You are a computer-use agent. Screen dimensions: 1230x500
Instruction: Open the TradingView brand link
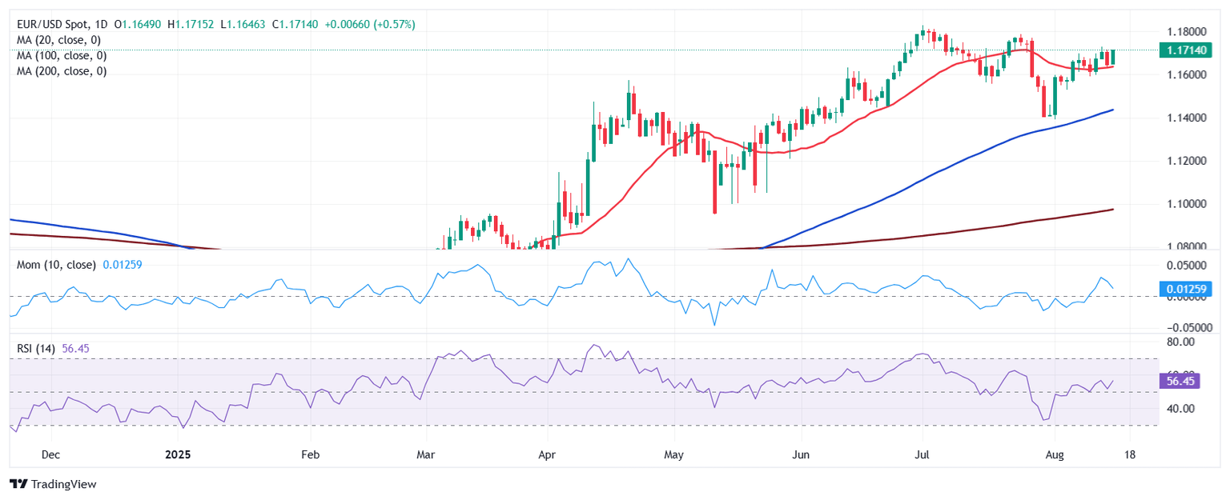point(52,484)
